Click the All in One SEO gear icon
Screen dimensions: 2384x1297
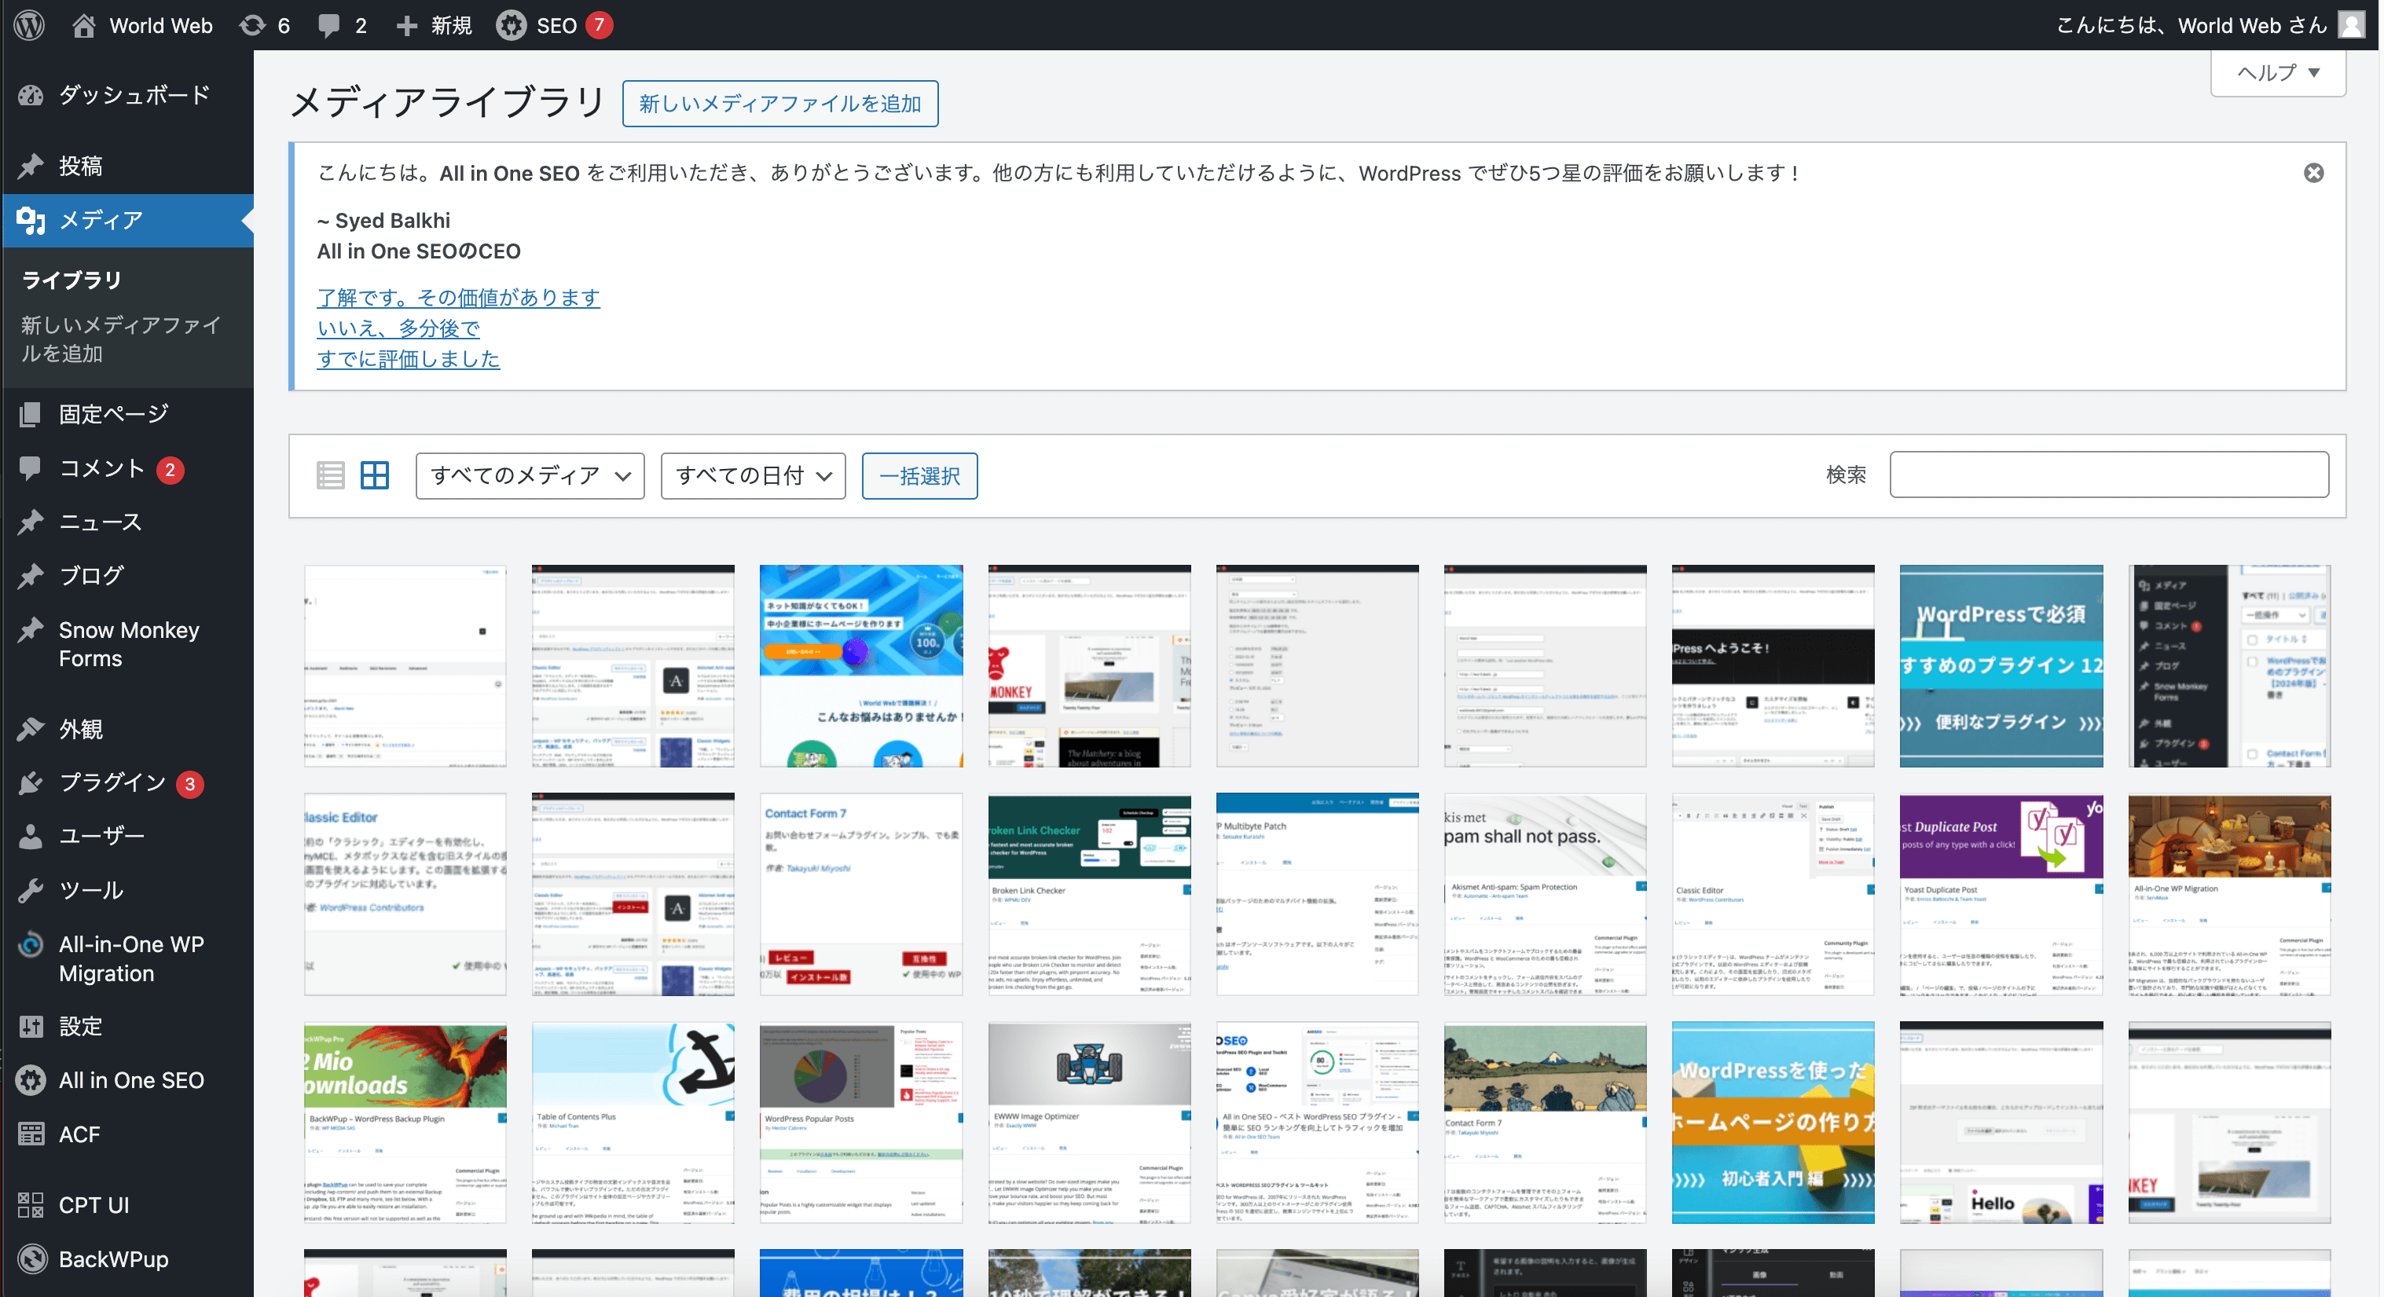click(x=31, y=1079)
